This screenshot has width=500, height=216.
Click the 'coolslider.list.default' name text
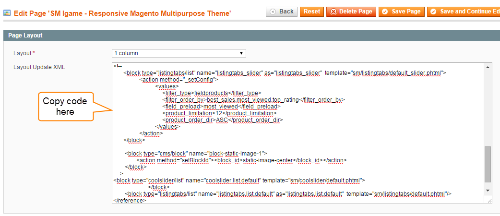233,180
